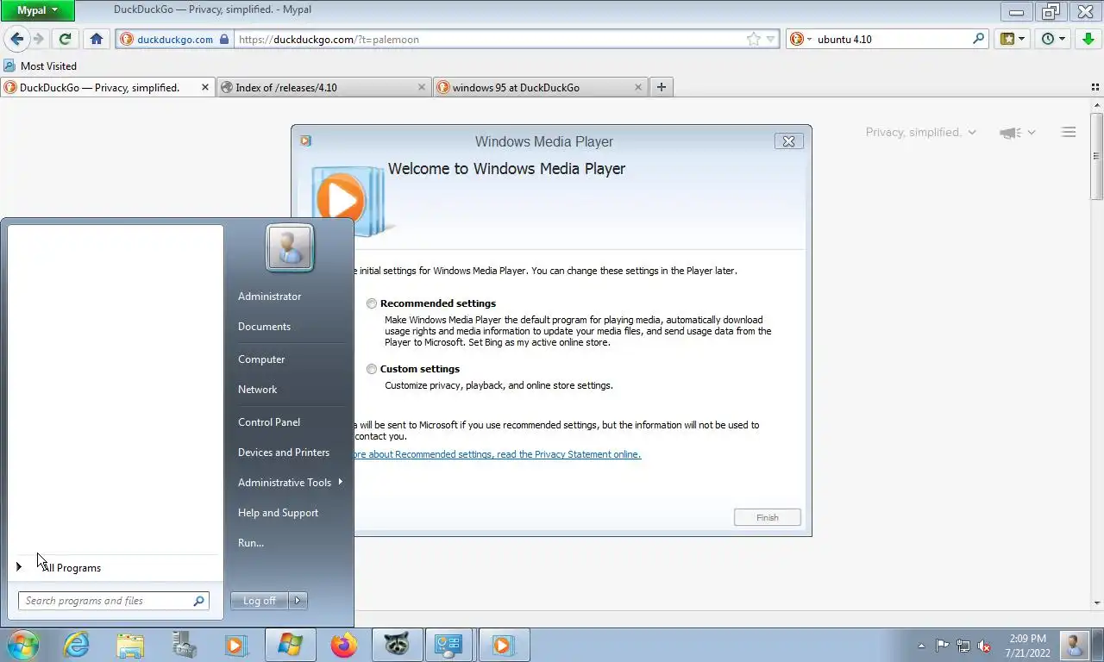Viewport: 1104px width, 662px height.
Task: Click the DuckDuckGo hamburger menu icon
Action: [x=1069, y=132]
